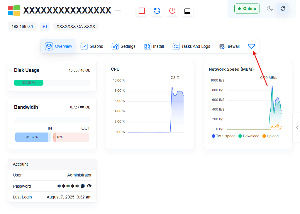This screenshot has width=300, height=214.
Task: Toggle the Total speed legend series
Action: [223, 136]
